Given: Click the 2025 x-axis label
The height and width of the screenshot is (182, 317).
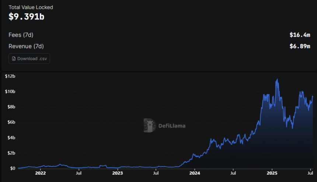Looking at the screenshot, I should click(x=272, y=172).
